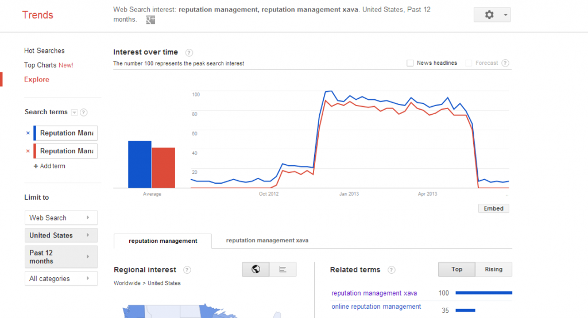Viewport: 588px width, 318px height.
Task: Switch to reputation management xava tab
Action: [x=267, y=241]
